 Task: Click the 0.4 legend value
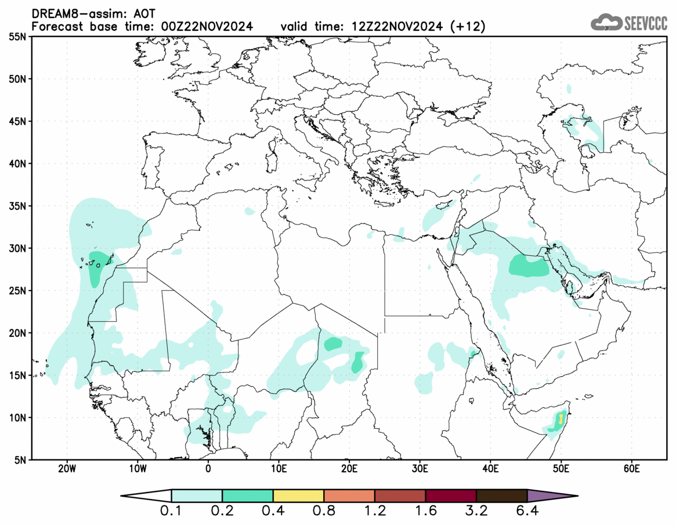pyautogui.click(x=273, y=512)
